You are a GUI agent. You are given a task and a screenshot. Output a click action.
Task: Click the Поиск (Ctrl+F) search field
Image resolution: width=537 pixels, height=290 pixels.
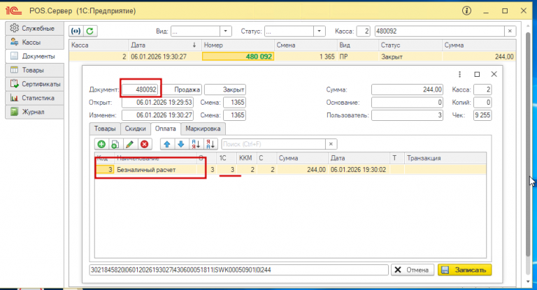[273, 144]
